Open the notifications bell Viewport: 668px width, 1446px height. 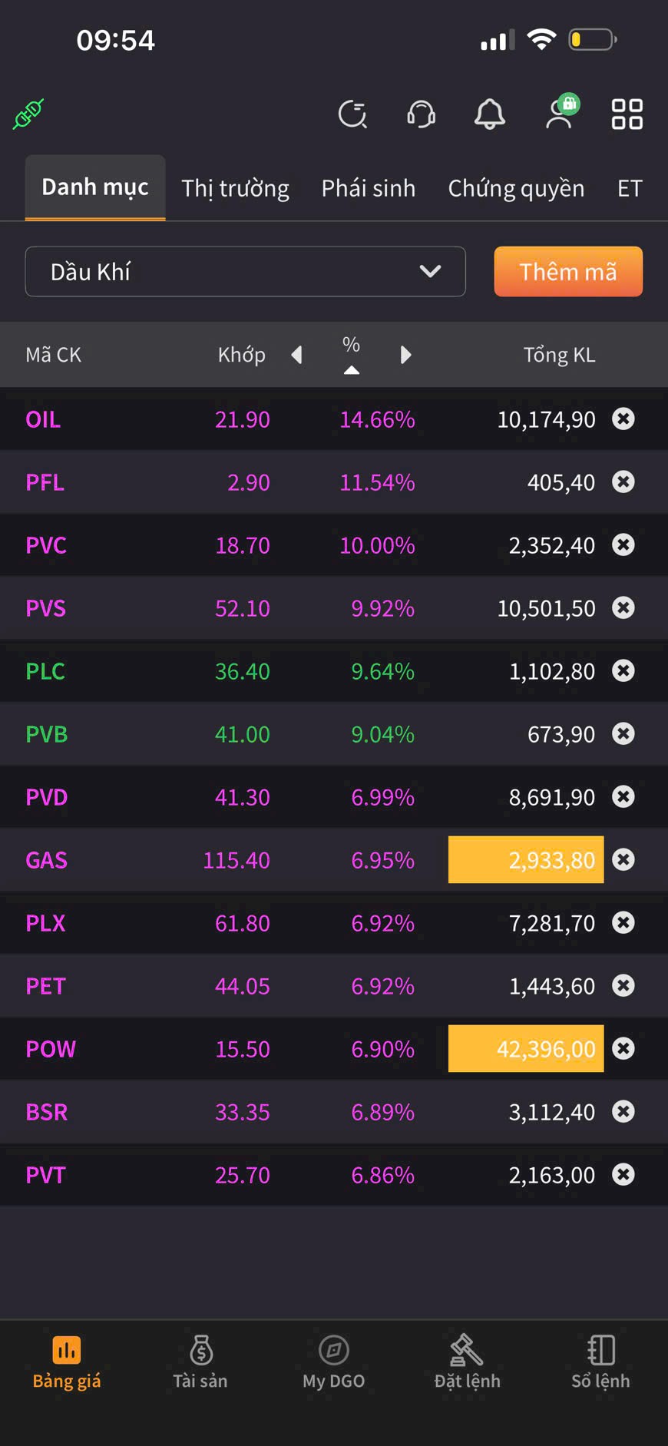[489, 114]
